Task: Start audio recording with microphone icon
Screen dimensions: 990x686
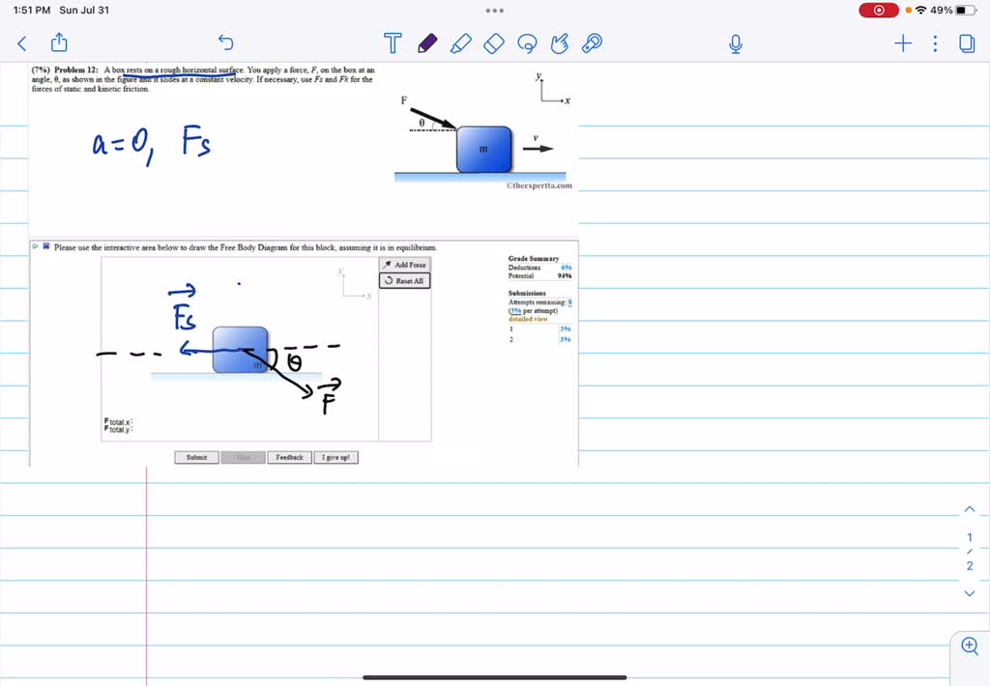Action: [735, 43]
